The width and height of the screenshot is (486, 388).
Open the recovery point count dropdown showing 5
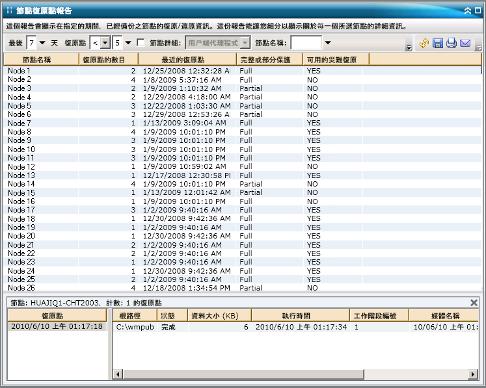click(x=128, y=43)
